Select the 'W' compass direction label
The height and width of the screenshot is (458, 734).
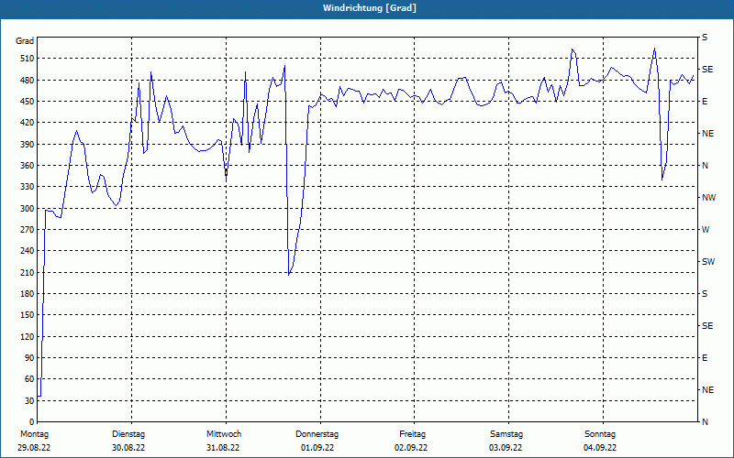tap(706, 230)
